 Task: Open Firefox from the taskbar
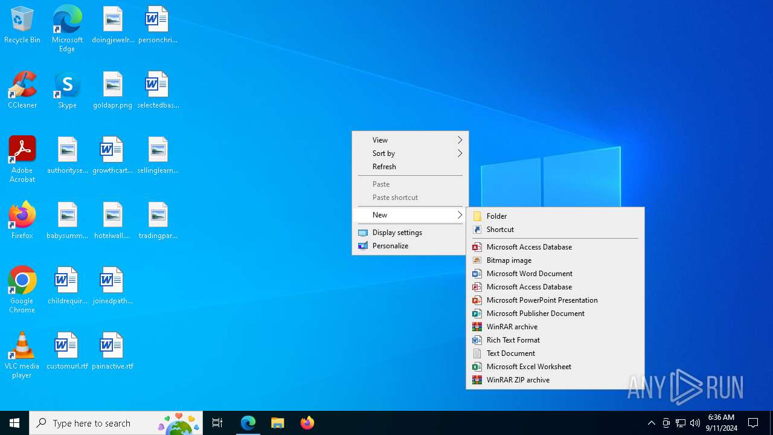pos(307,423)
